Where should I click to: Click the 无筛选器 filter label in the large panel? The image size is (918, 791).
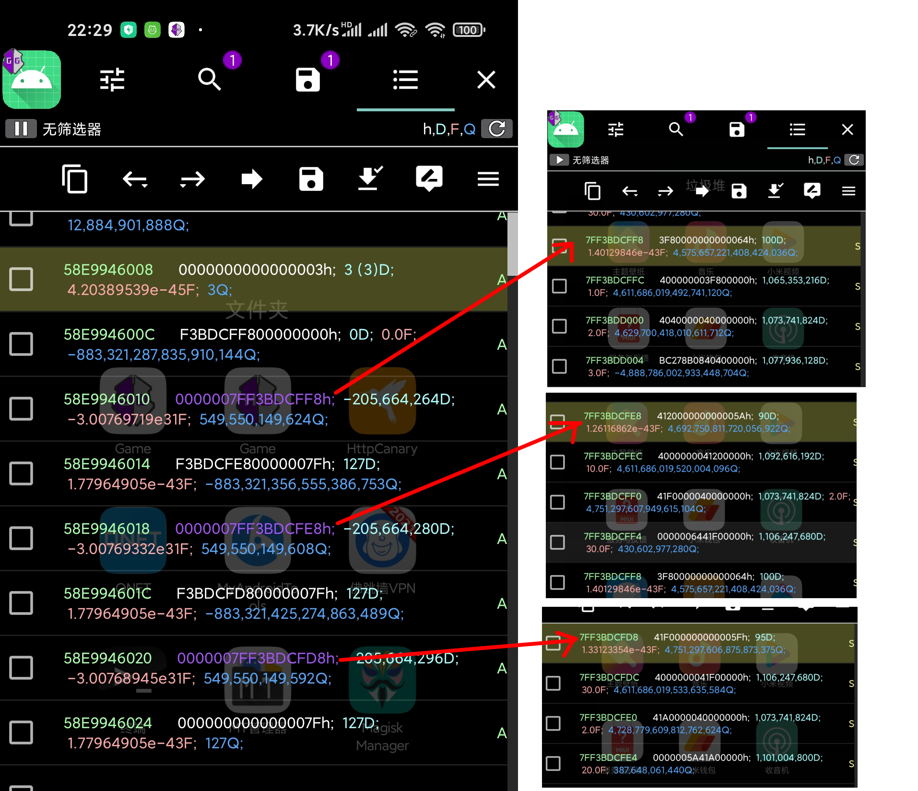(x=72, y=129)
